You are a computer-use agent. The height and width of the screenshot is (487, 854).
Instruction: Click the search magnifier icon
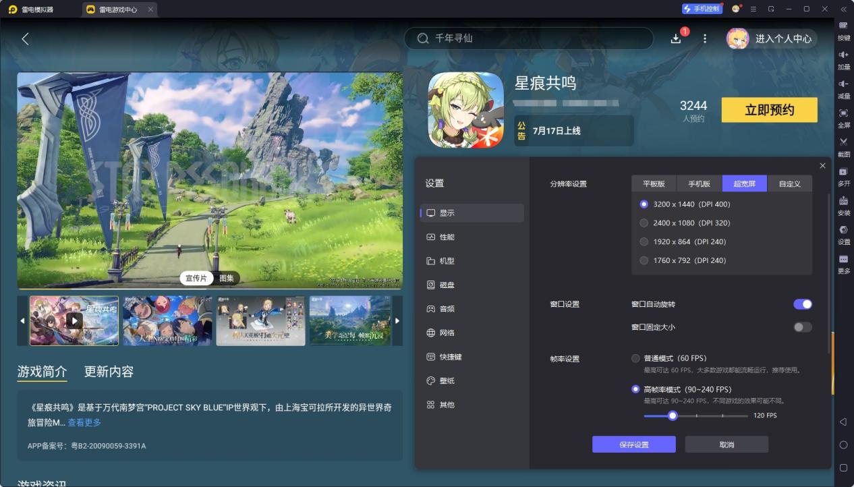[423, 38]
